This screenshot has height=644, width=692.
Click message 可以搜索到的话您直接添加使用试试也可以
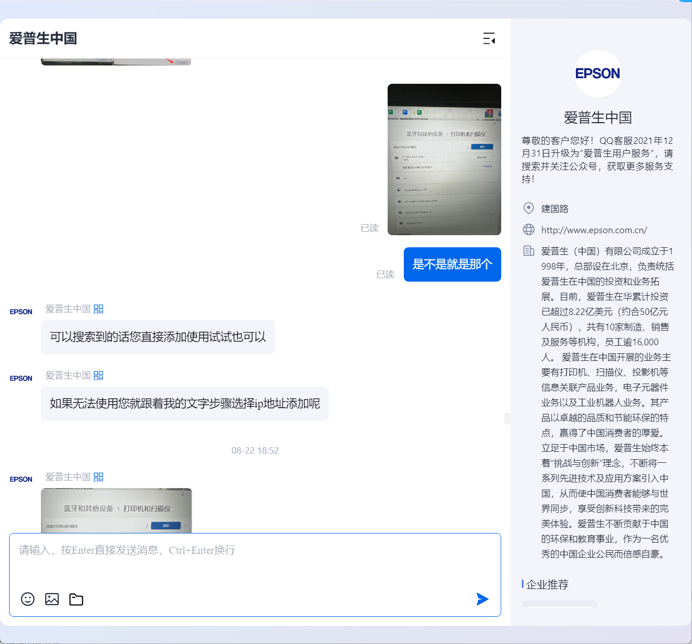[x=158, y=337]
